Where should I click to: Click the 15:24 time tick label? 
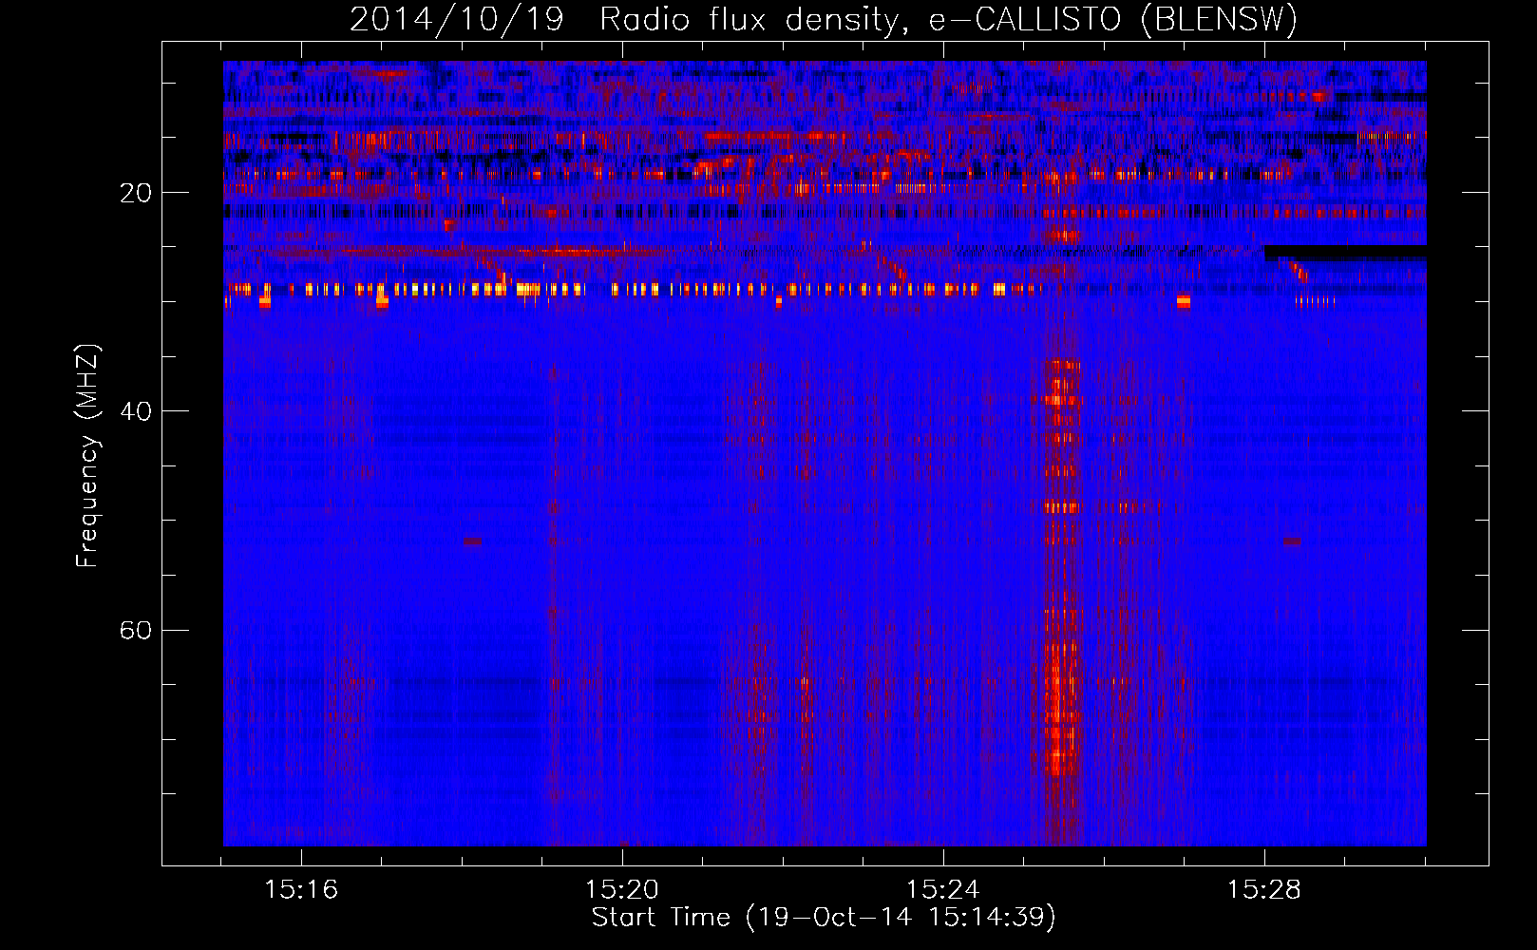coord(943,890)
